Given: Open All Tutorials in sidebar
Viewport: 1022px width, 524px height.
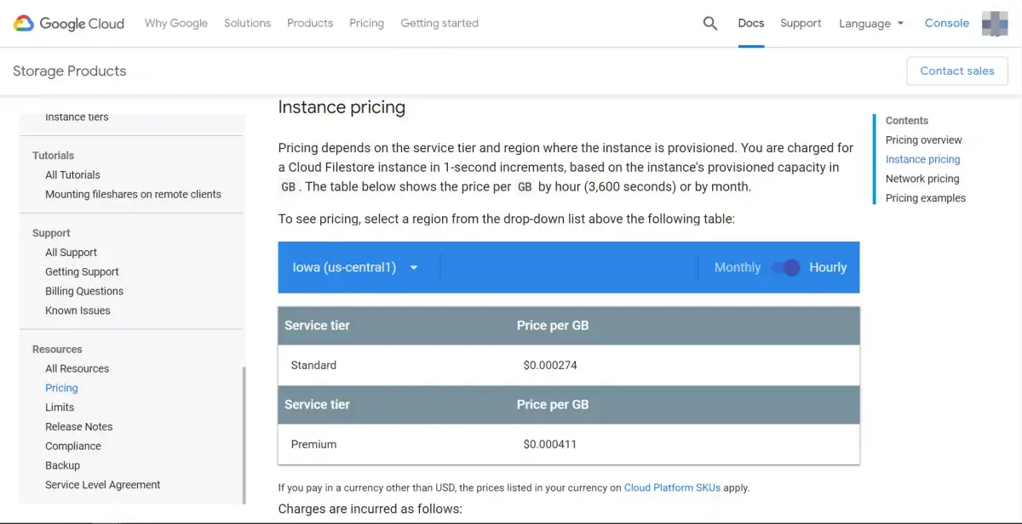Looking at the screenshot, I should pos(72,175).
